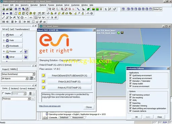Click the Save project disk icon
This screenshot has width=172, height=124.
coord(11,9)
